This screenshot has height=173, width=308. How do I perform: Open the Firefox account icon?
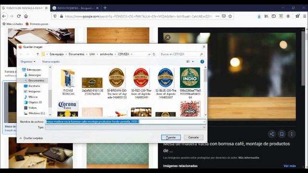288,16
